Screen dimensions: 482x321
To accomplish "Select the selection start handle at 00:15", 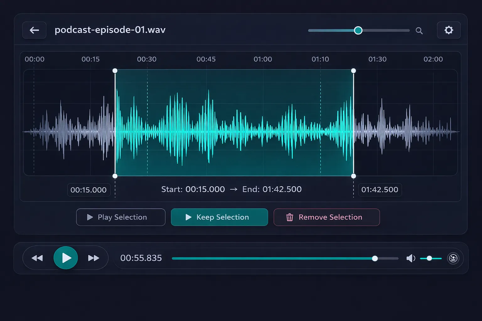I will pos(115,71).
